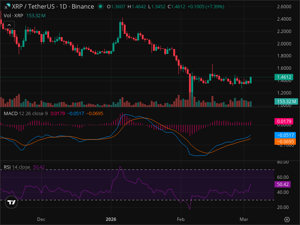This screenshot has width=300, height=225.
Task: Open chart settings hexagon gear icon
Action: coord(287,219)
